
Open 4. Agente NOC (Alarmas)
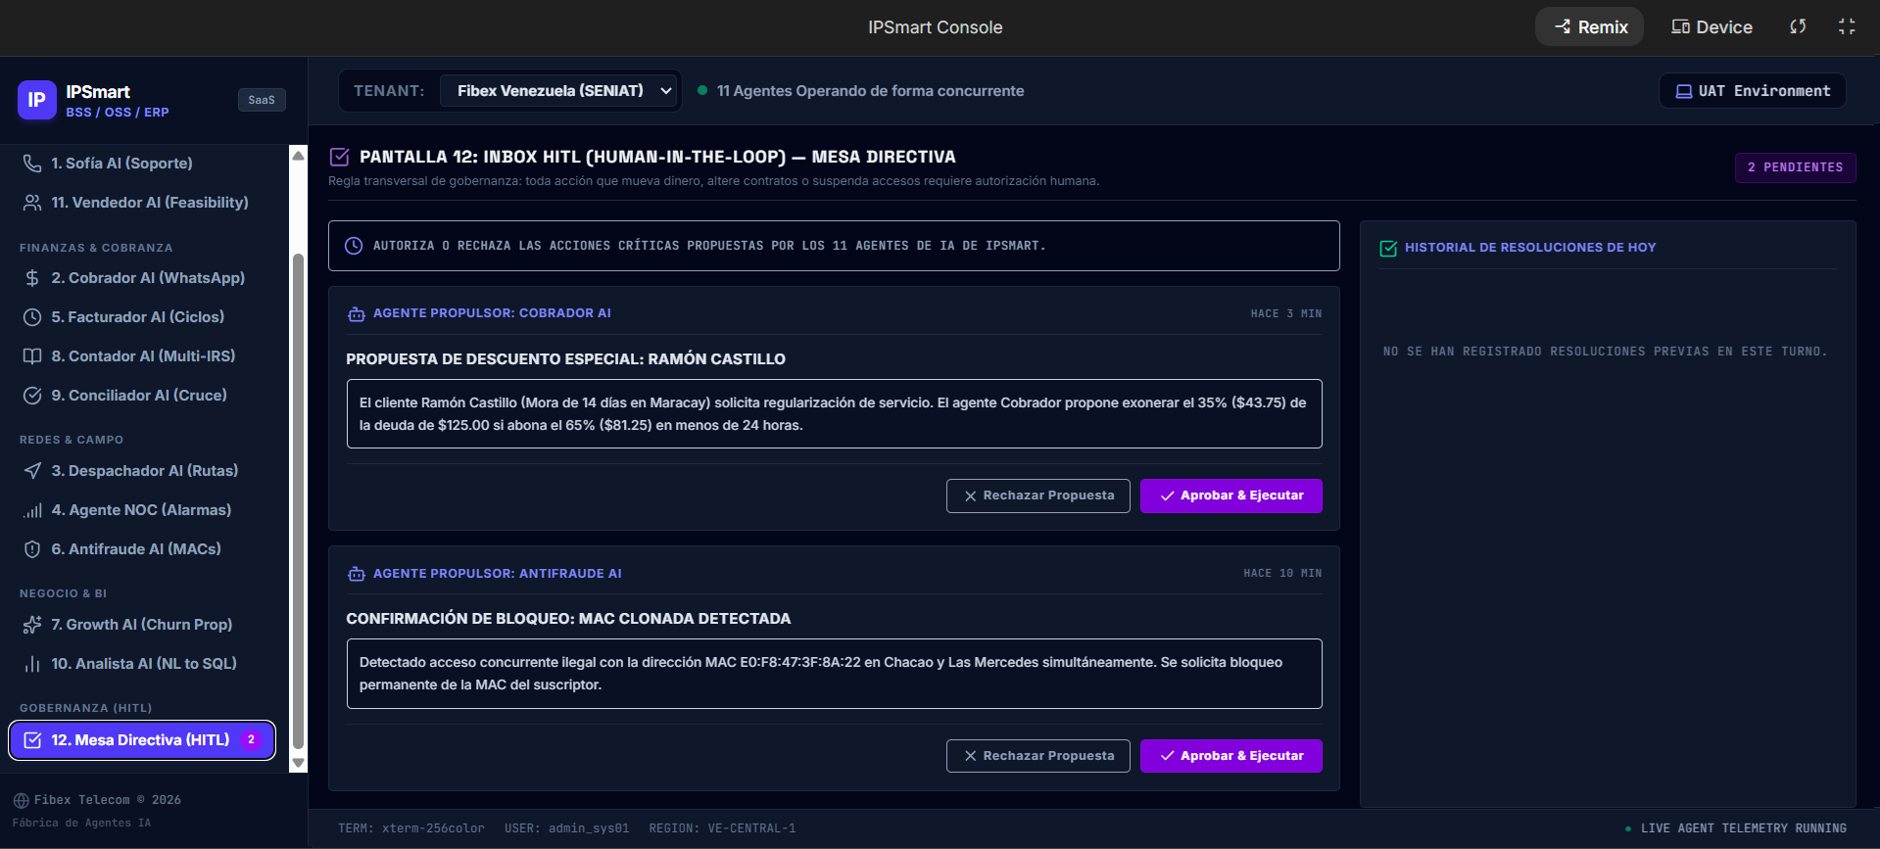[145, 510]
